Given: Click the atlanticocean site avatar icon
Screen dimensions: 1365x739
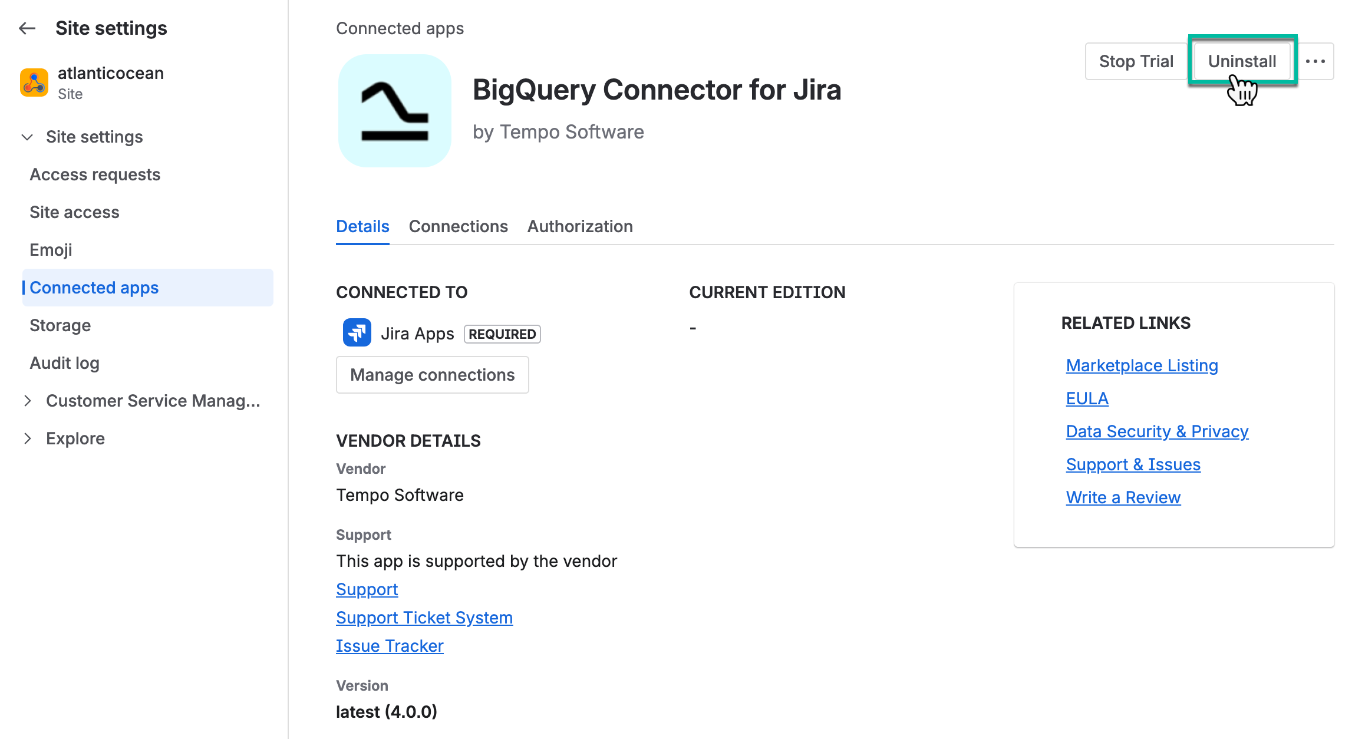Looking at the screenshot, I should (34, 83).
